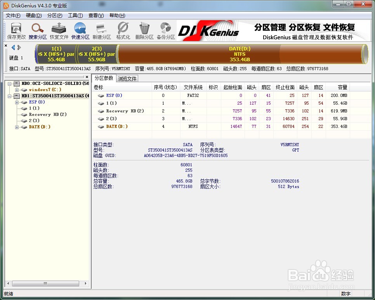This screenshot has height=300, width=375.
Task: Go to next disk with right arrow
Action: click(19, 47)
